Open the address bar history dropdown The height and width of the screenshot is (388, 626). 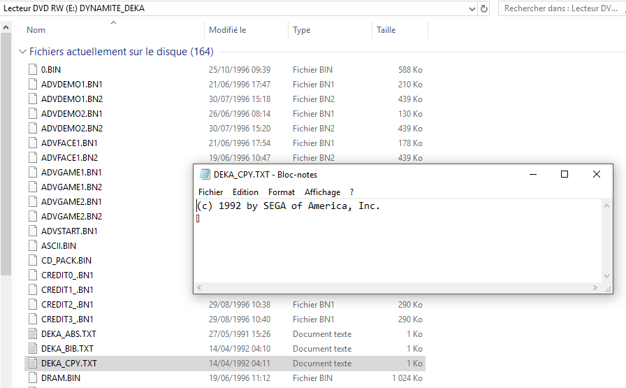[472, 8]
